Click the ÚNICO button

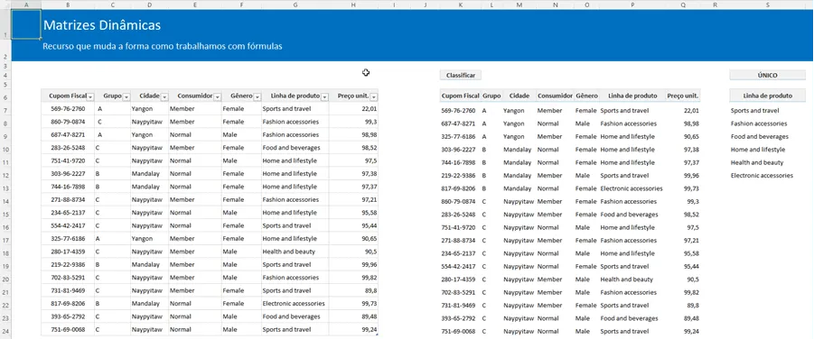click(x=767, y=75)
